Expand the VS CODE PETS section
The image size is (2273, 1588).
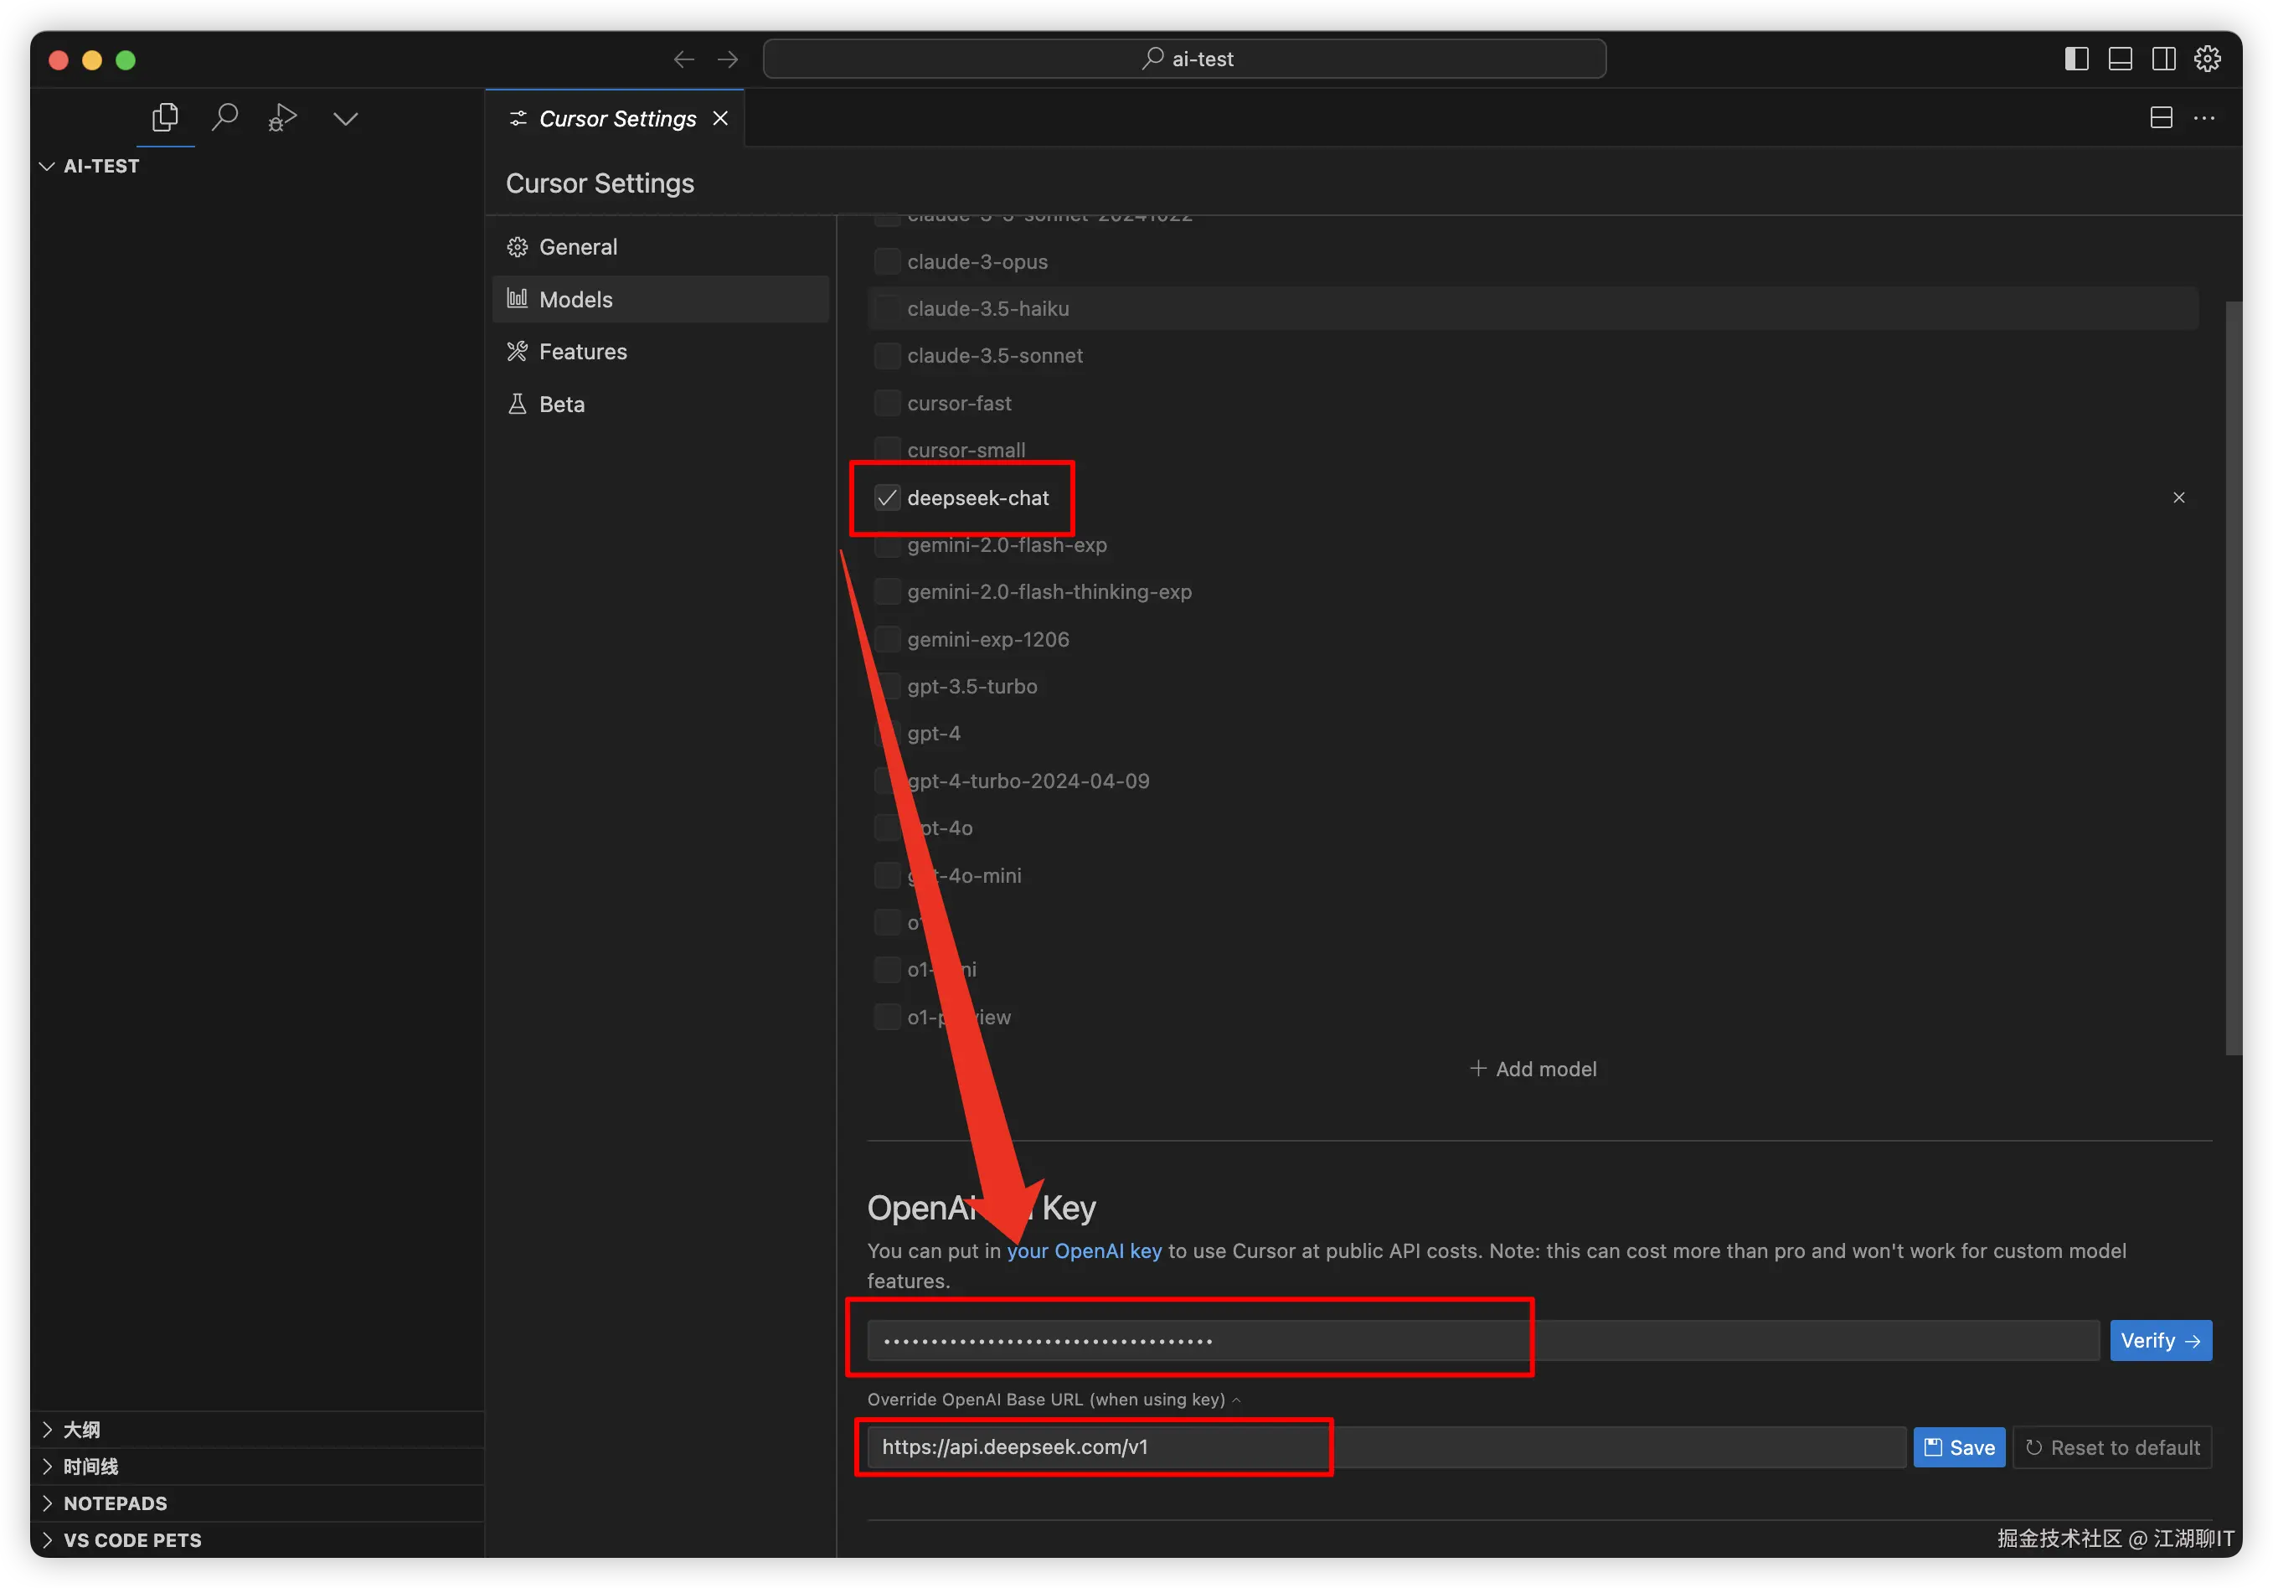click(131, 1539)
